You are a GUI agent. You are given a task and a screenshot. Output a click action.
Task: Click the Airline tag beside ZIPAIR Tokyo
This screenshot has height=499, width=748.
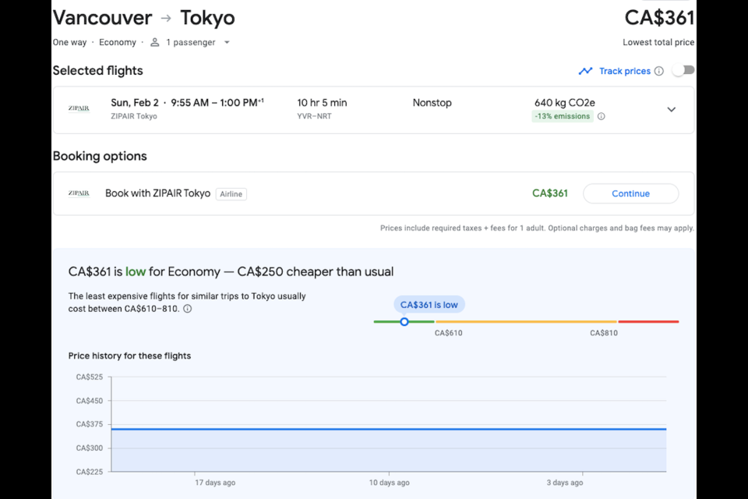pos(231,194)
